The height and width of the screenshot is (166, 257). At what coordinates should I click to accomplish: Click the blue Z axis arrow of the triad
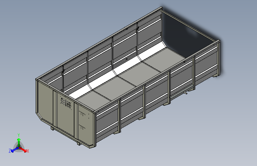pyautogui.click(x=15, y=149)
